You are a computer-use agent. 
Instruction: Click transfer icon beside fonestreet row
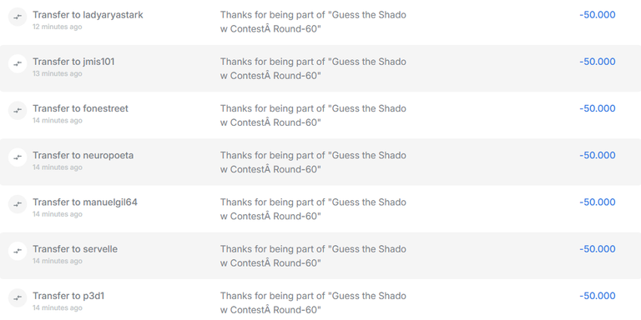tap(18, 111)
